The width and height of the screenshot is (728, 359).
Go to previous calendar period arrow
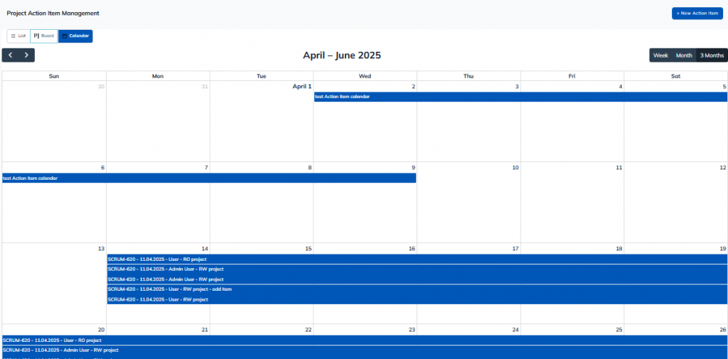pyautogui.click(x=10, y=55)
